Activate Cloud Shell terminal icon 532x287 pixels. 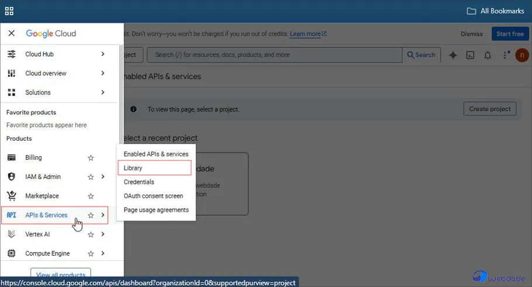tap(470, 55)
